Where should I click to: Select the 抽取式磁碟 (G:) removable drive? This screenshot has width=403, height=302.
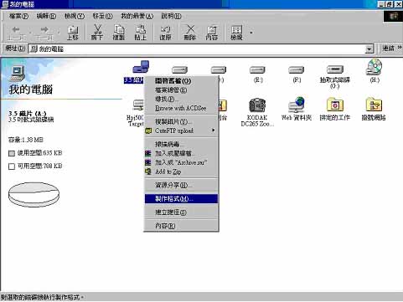click(x=334, y=69)
